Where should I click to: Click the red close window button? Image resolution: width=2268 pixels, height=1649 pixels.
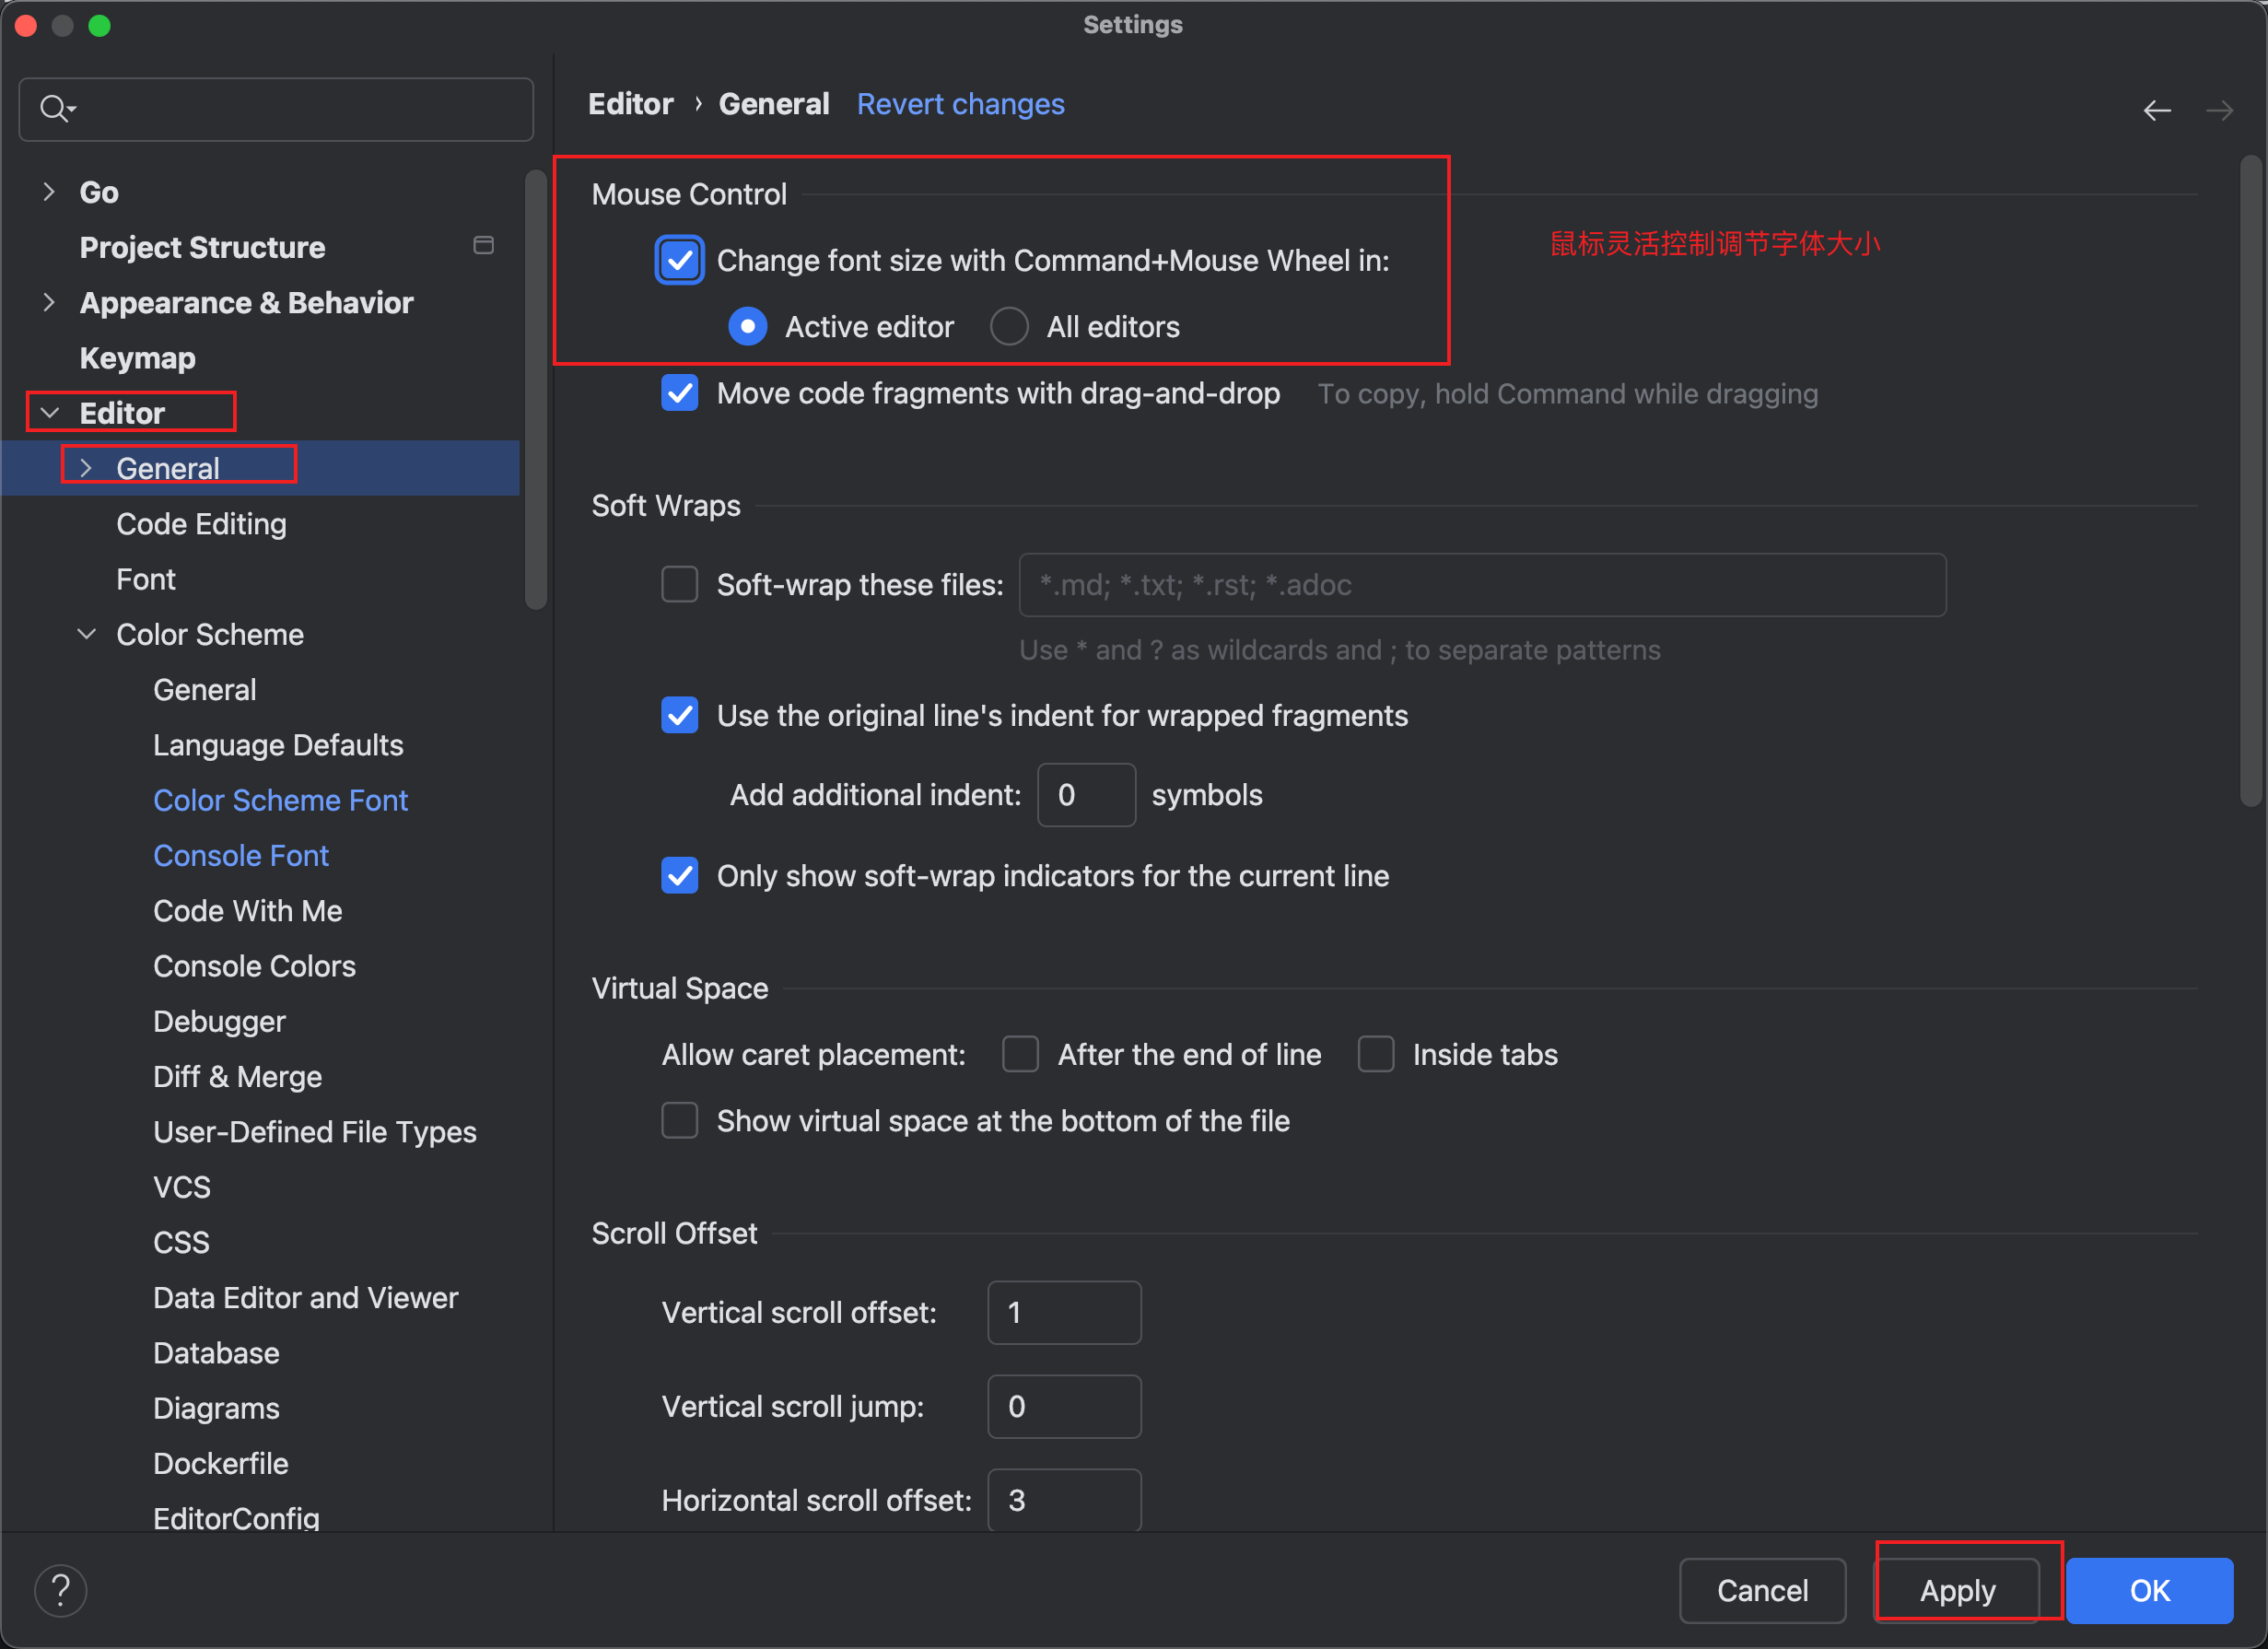coord(26,25)
